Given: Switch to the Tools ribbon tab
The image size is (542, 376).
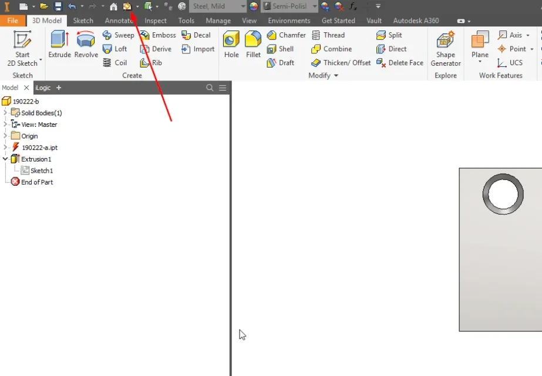Looking at the screenshot, I should (186, 21).
